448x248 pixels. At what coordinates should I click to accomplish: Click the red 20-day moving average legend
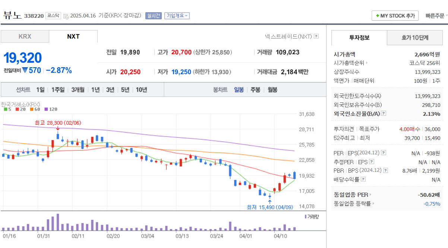coord(20,109)
